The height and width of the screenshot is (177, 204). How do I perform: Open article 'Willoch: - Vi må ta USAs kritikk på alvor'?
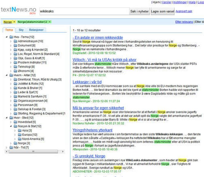(104, 60)
